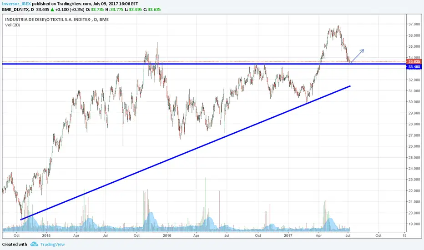
Task: Click the red 33.635 price label
Action: point(414,62)
